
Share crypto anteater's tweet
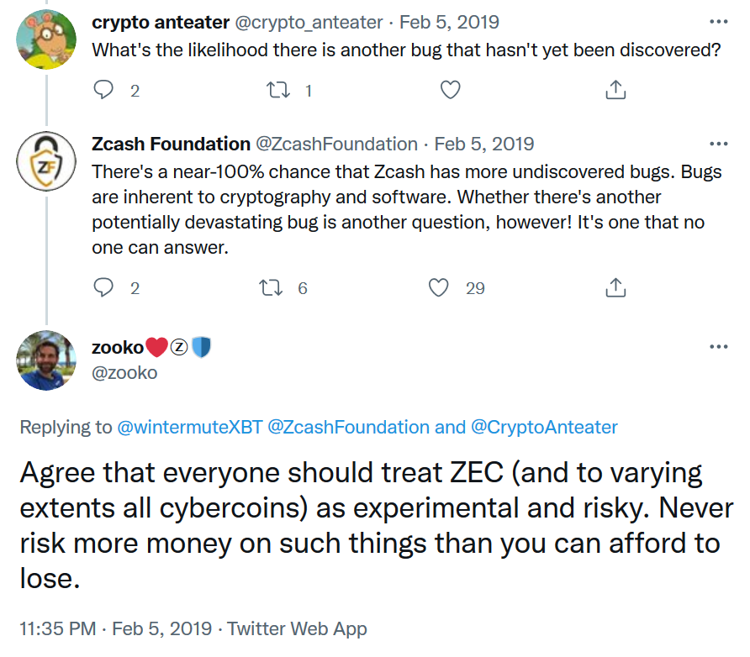[x=615, y=90]
